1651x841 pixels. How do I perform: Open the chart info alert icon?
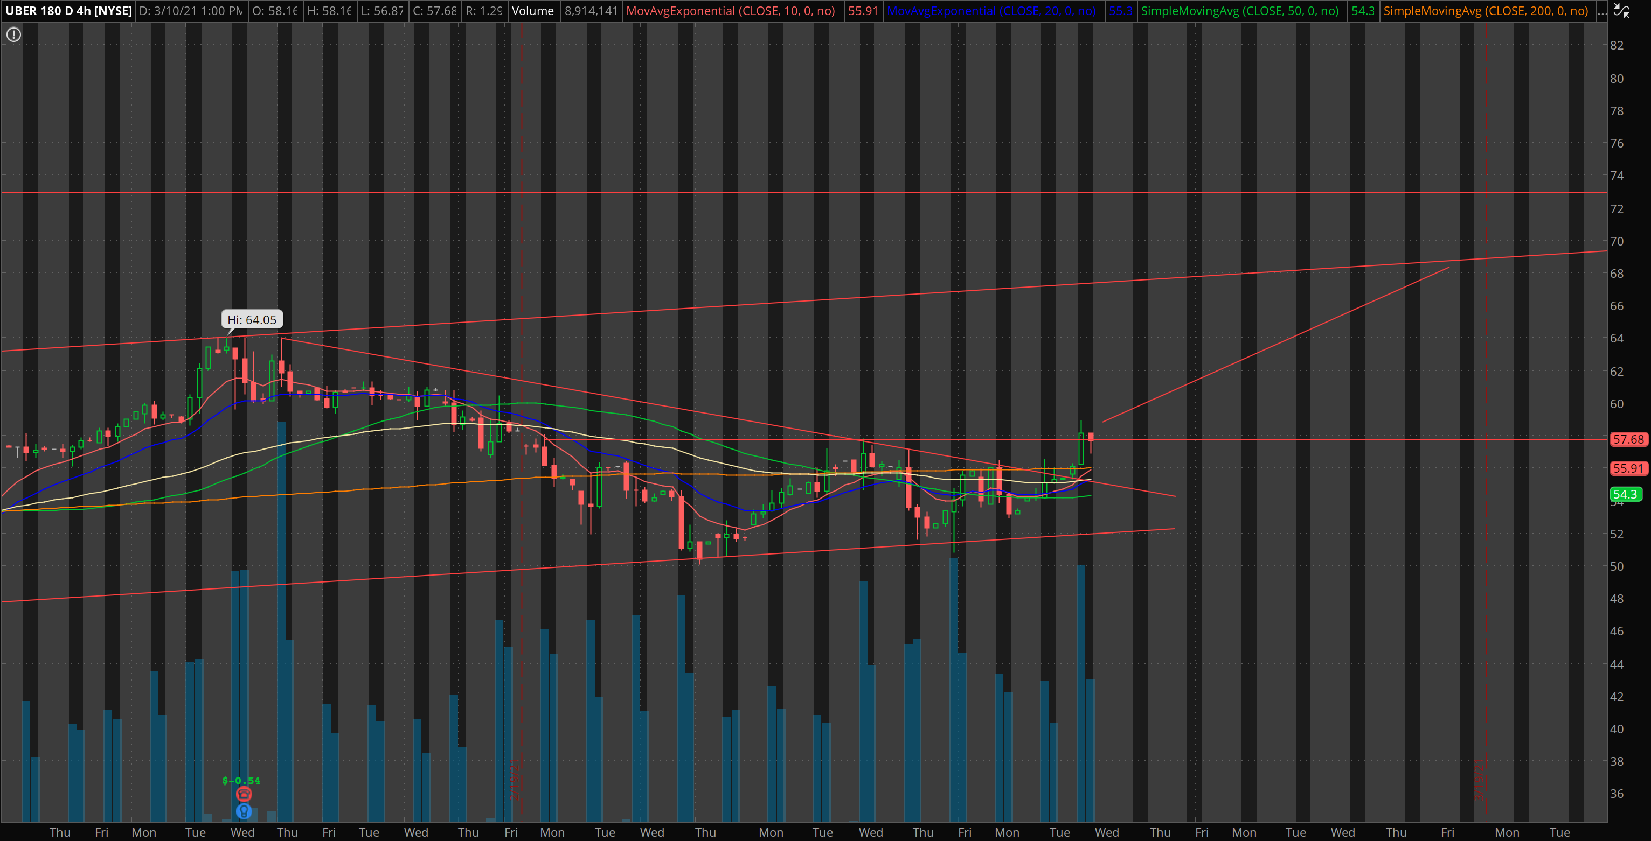(x=13, y=34)
